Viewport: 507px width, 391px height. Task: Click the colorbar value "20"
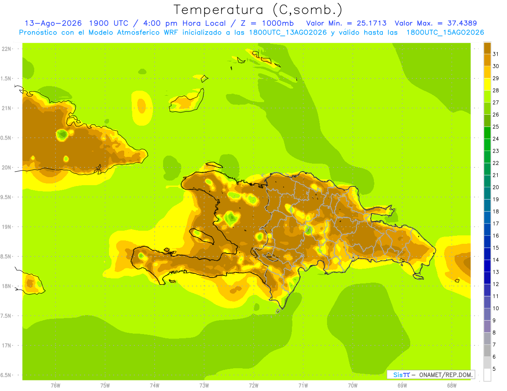tap(496, 187)
